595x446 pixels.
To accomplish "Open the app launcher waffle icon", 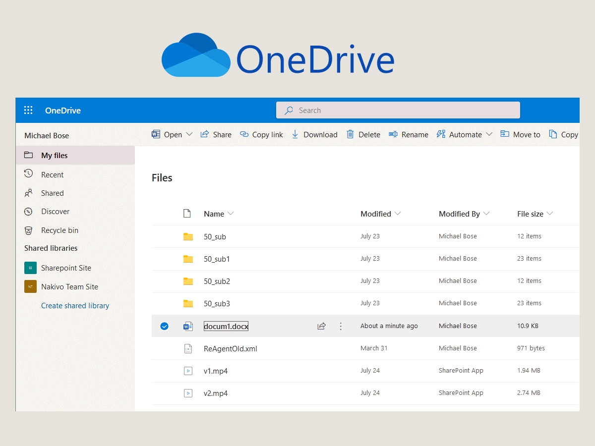I will pyautogui.click(x=28, y=111).
